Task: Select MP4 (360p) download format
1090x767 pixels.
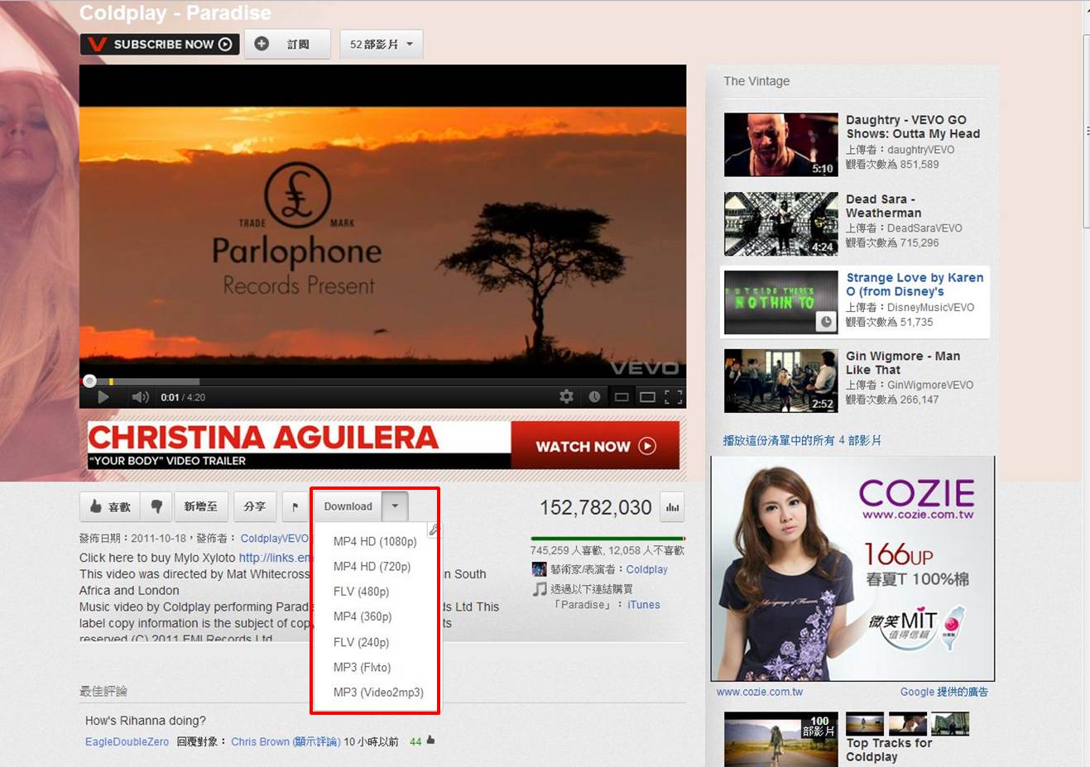Action: (x=363, y=616)
